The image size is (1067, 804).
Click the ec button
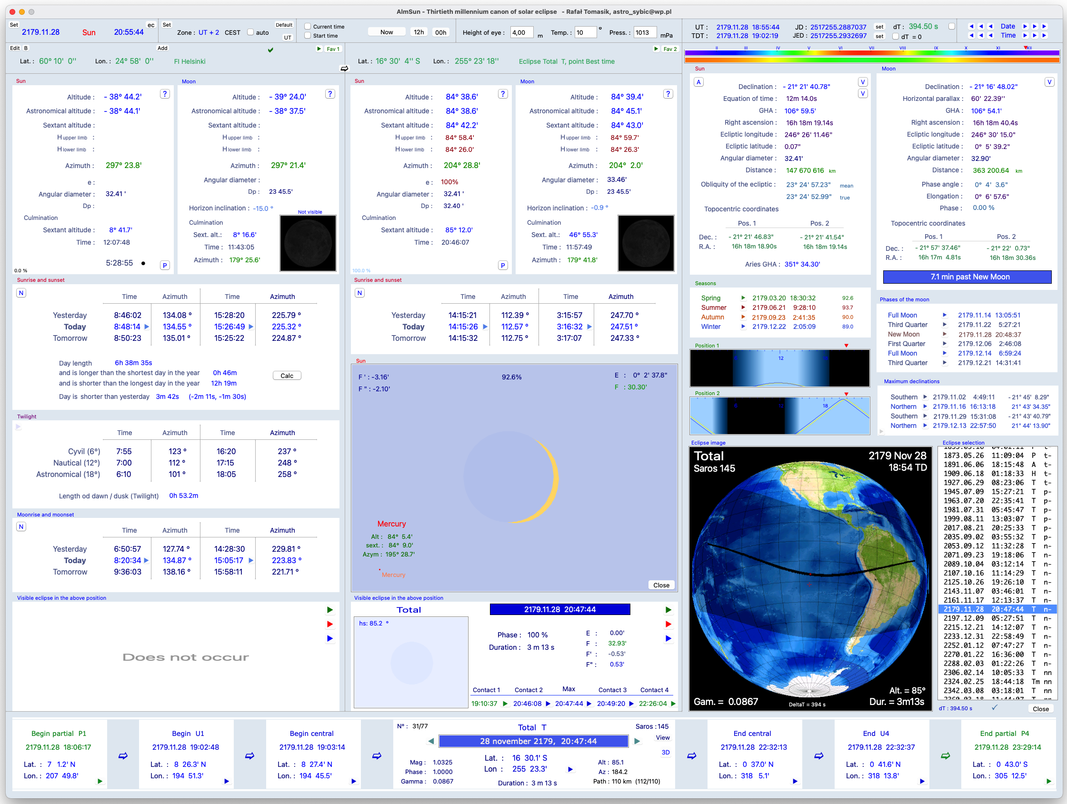tap(151, 25)
